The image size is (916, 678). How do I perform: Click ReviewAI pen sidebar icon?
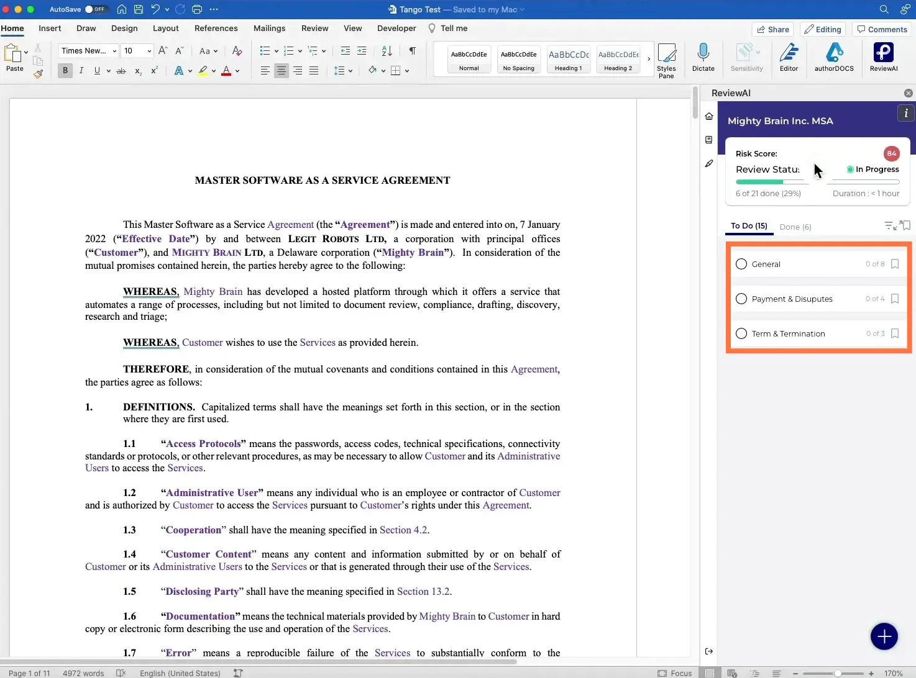point(709,163)
